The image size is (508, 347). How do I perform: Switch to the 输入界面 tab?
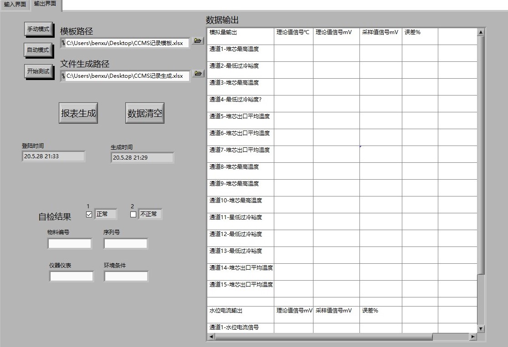click(15, 5)
